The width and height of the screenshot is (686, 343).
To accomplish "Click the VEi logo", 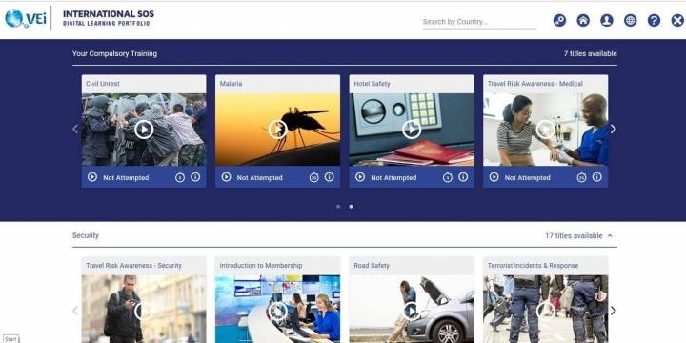I will point(26,18).
